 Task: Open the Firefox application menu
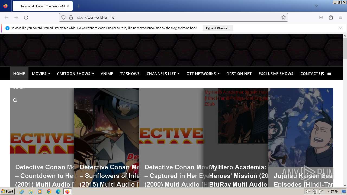(x=340, y=17)
